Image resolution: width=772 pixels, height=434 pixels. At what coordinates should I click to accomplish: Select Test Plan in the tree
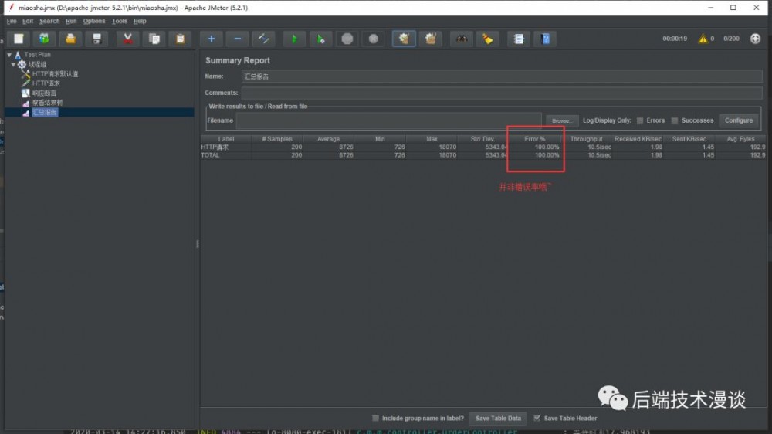tap(37, 55)
